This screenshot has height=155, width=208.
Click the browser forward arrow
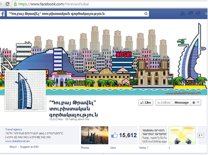pyautogui.click(x=1, y=4)
